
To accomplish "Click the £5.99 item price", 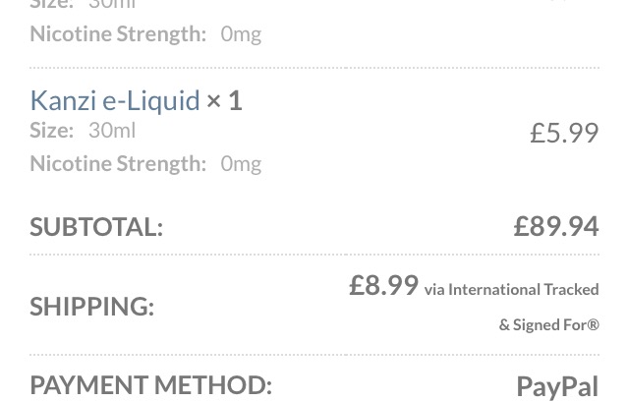I will pyautogui.click(x=564, y=132).
